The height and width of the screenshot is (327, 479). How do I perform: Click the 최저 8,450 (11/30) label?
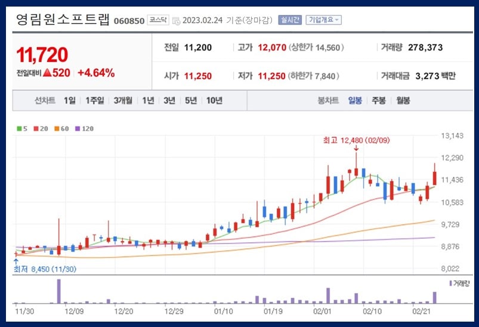[x=45, y=269]
